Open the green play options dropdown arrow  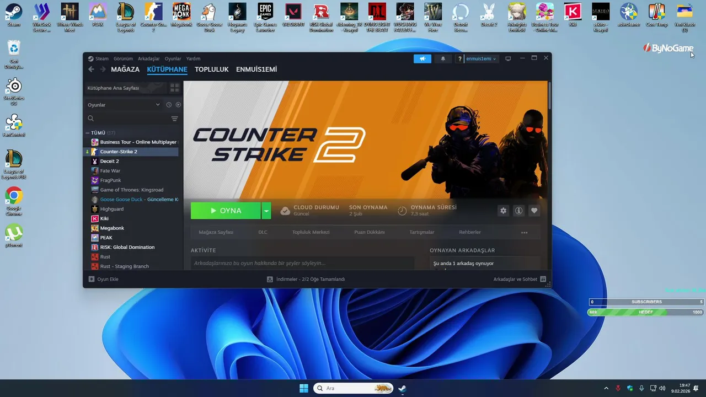(266, 211)
